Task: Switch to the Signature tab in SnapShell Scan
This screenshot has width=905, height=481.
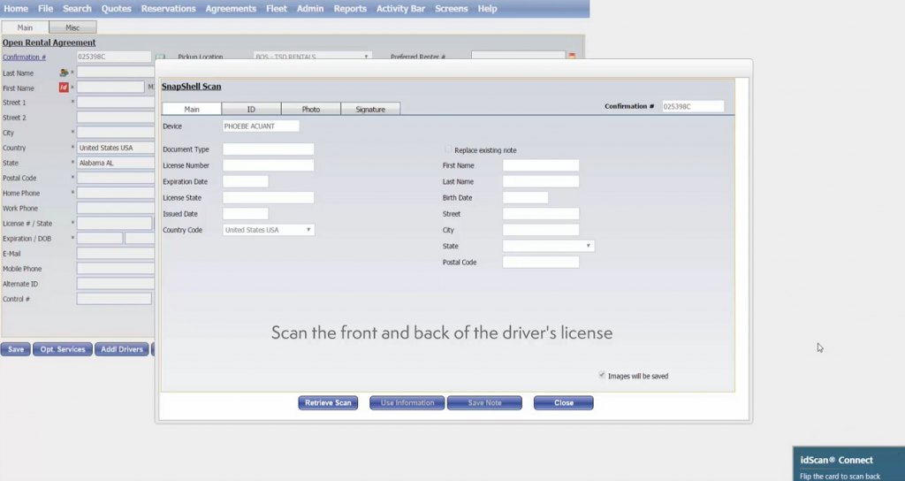Action: coord(370,109)
